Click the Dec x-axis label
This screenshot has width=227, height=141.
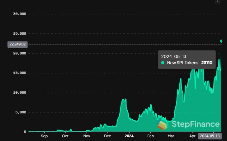107,136
